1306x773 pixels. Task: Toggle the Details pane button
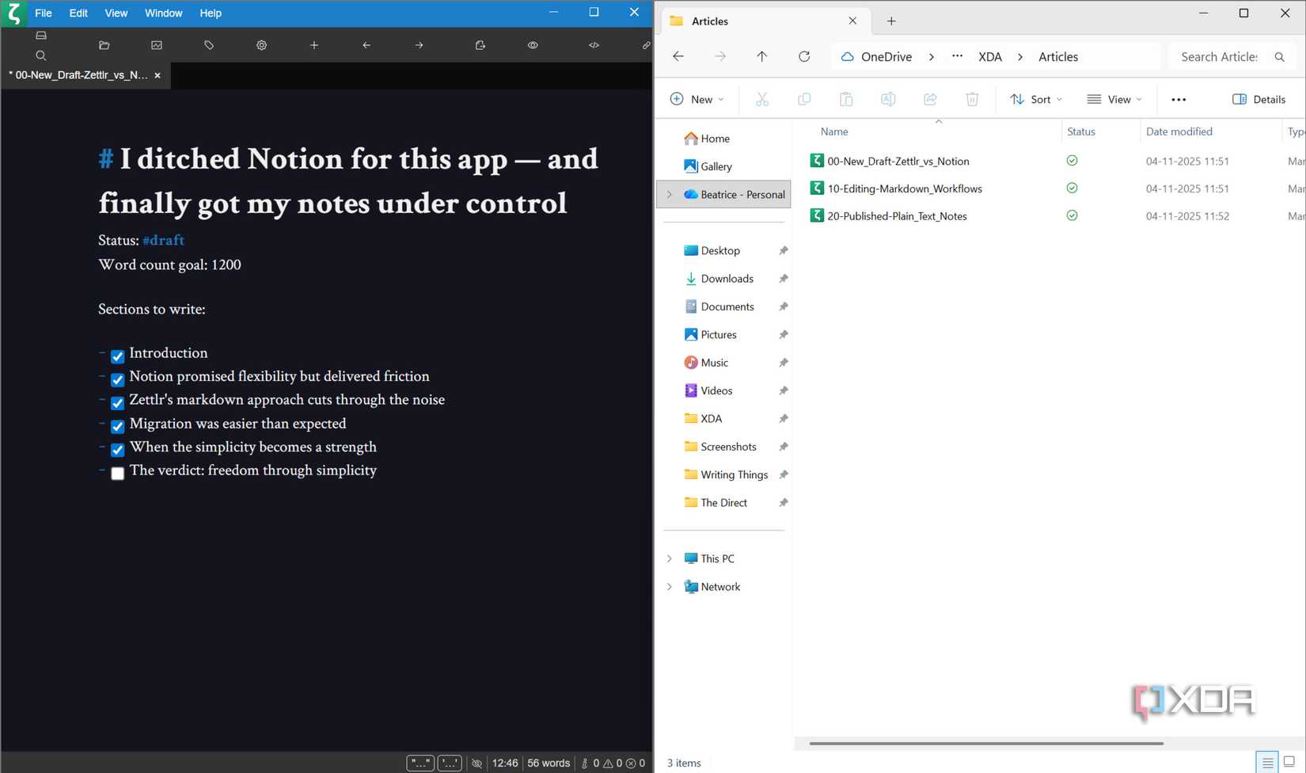point(1259,99)
